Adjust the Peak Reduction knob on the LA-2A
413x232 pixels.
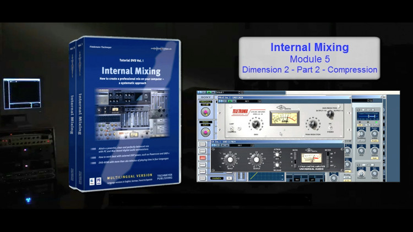313,124
